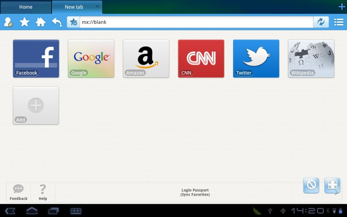Go to the browser home page icon

pyautogui.click(x=41, y=22)
